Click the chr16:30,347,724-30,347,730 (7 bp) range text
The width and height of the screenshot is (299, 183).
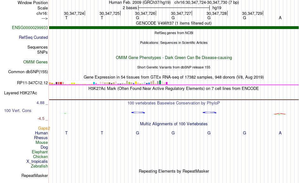(206, 3)
